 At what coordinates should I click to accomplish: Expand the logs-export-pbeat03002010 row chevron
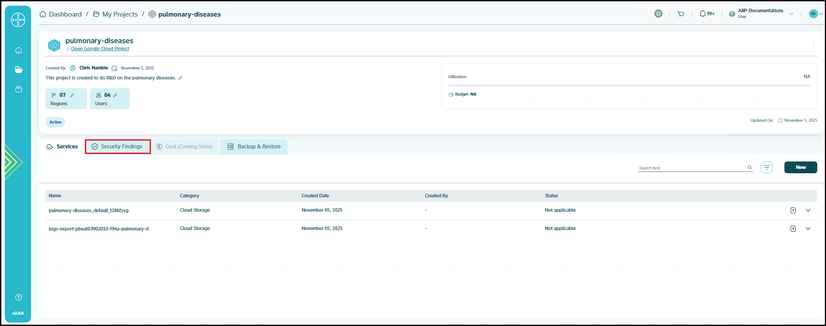[x=808, y=229]
